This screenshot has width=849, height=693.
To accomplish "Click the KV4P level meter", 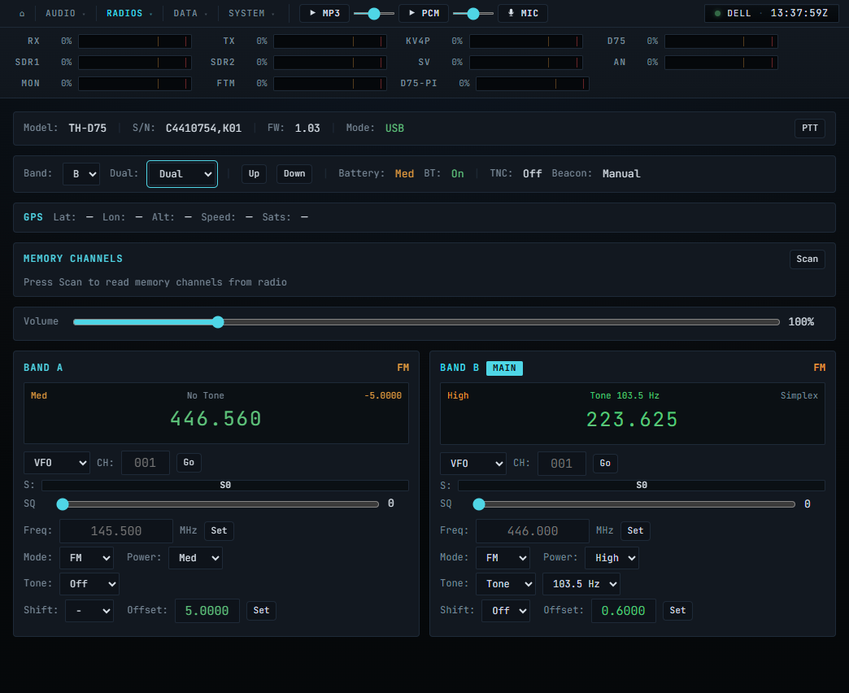I will click(x=526, y=41).
